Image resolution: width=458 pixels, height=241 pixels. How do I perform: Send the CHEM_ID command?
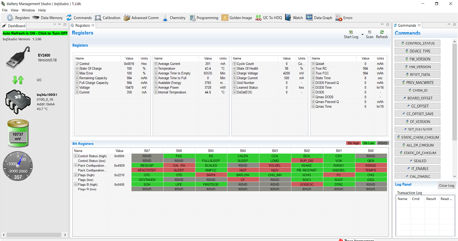tap(417, 90)
